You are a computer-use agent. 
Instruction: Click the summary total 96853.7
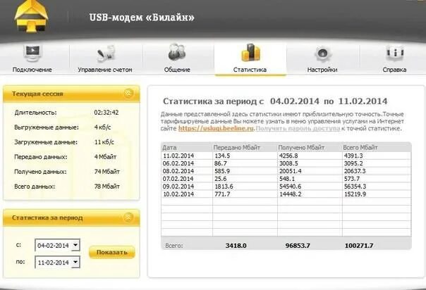pyautogui.click(x=298, y=246)
